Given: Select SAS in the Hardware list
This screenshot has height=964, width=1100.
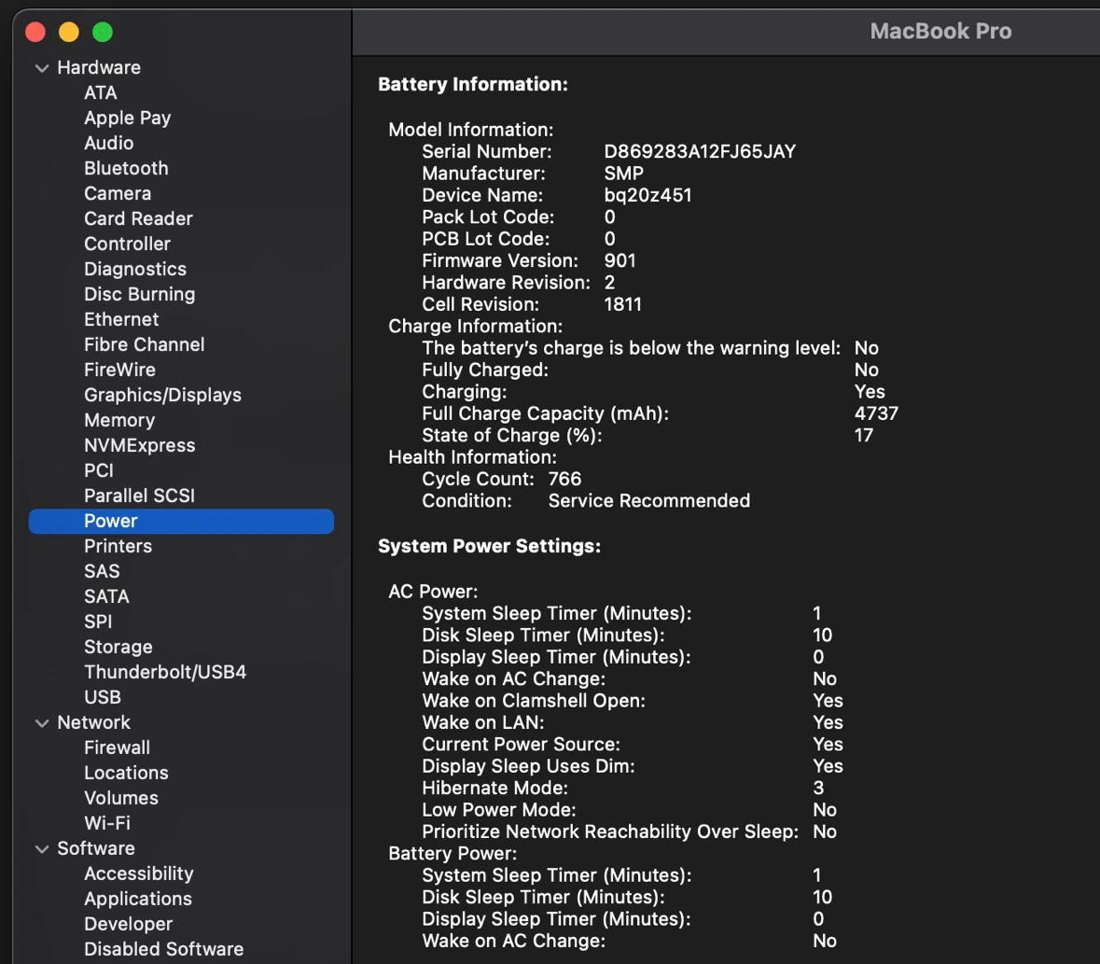Looking at the screenshot, I should [x=102, y=572].
